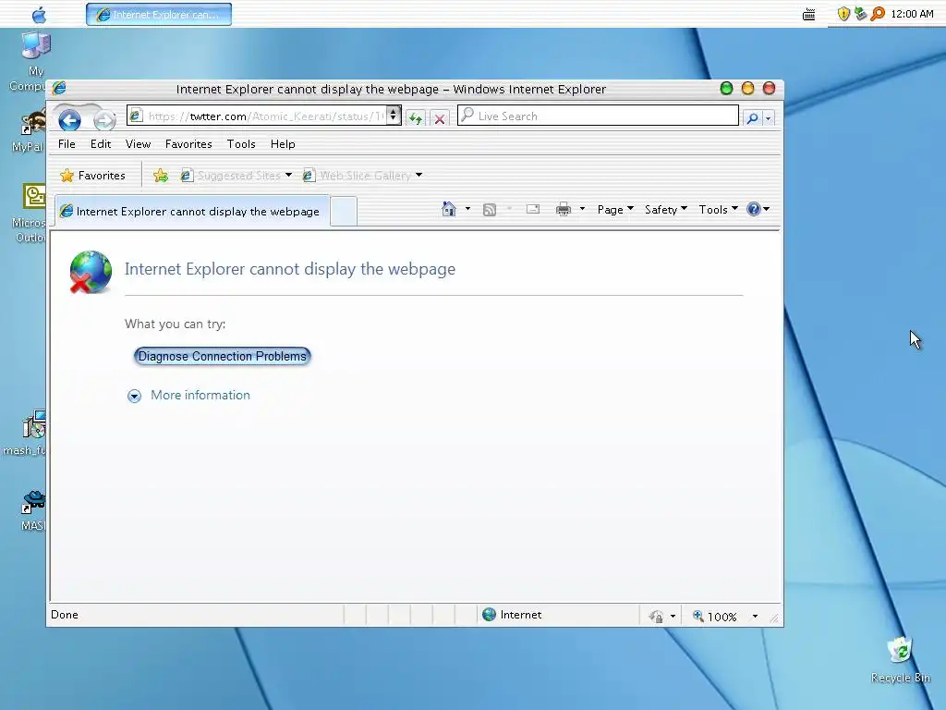946x710 pixels.
Task: Click the Home icon in command bar
Action: click(x=449, y=209)
